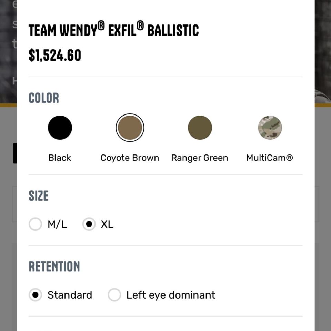This screenshot has height=331, width=331.
Task: Click the RETENTION section heading
Action: [54, 267]
